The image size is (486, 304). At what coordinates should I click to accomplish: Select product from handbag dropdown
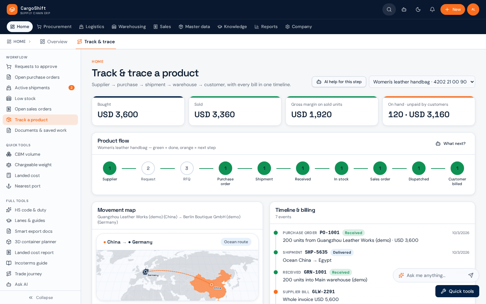coord(422,82)
